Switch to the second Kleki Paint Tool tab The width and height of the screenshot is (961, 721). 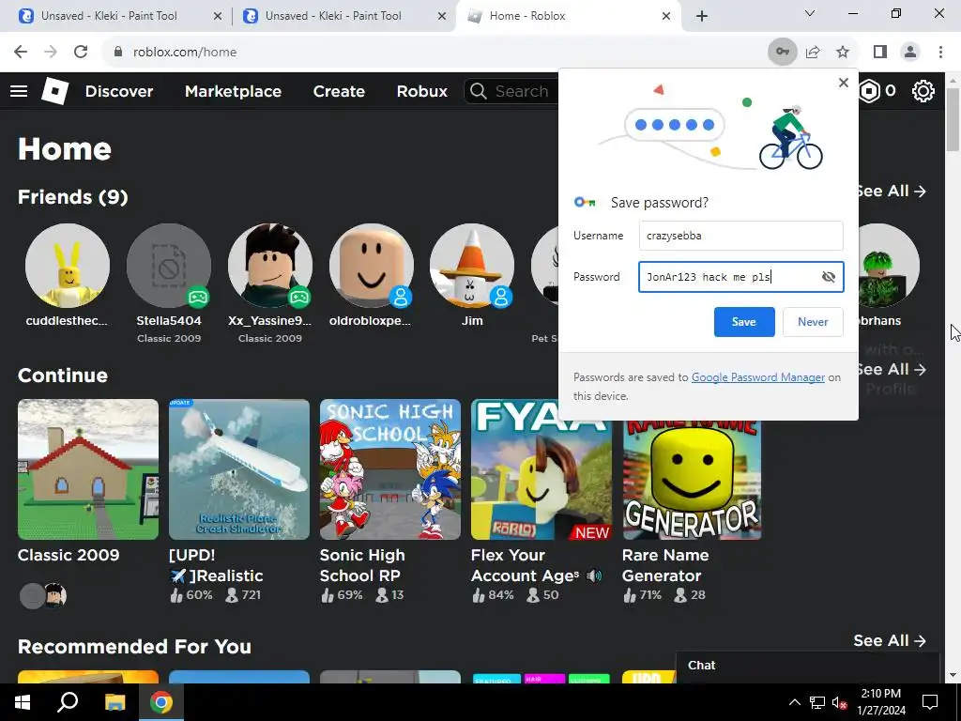click(343, 16)
